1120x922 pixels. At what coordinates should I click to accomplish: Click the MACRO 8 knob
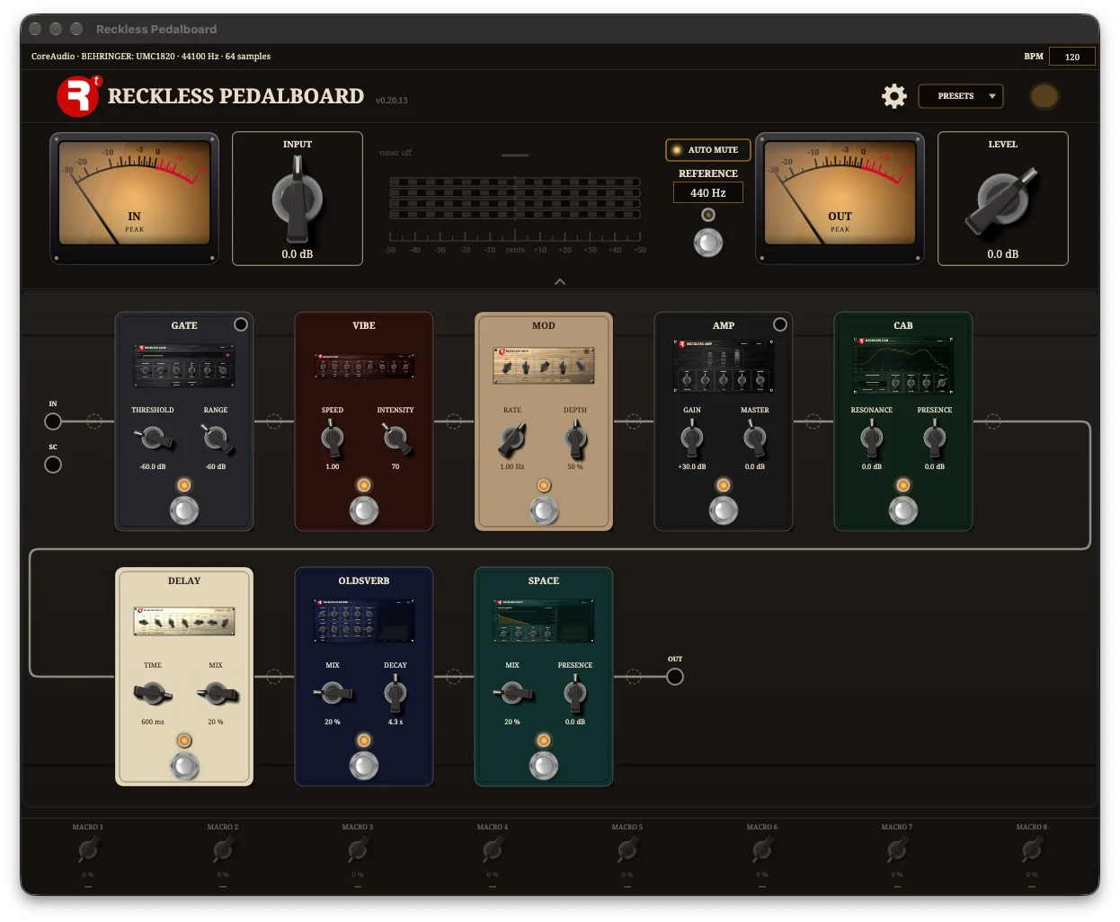tap(1032, 848)
